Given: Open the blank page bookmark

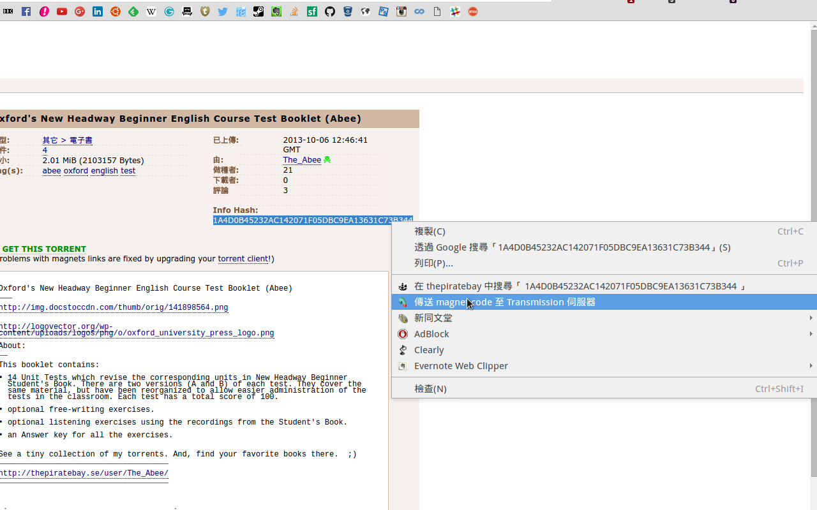Looking at the screenshot, I should [x=437, y=11].
